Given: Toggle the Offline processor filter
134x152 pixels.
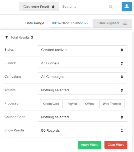Looking at the screenshot, I should point(90,104).
